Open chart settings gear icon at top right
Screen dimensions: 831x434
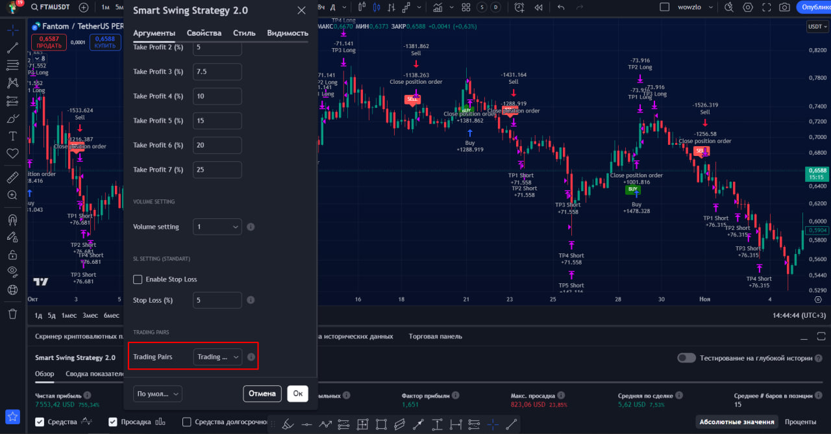coord(748,8)
